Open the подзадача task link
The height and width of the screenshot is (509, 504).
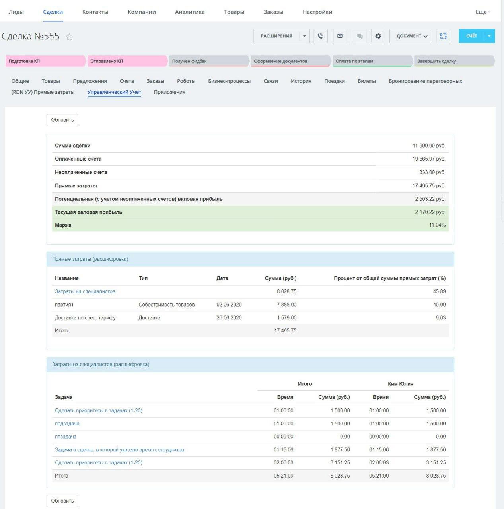[67, 424]
